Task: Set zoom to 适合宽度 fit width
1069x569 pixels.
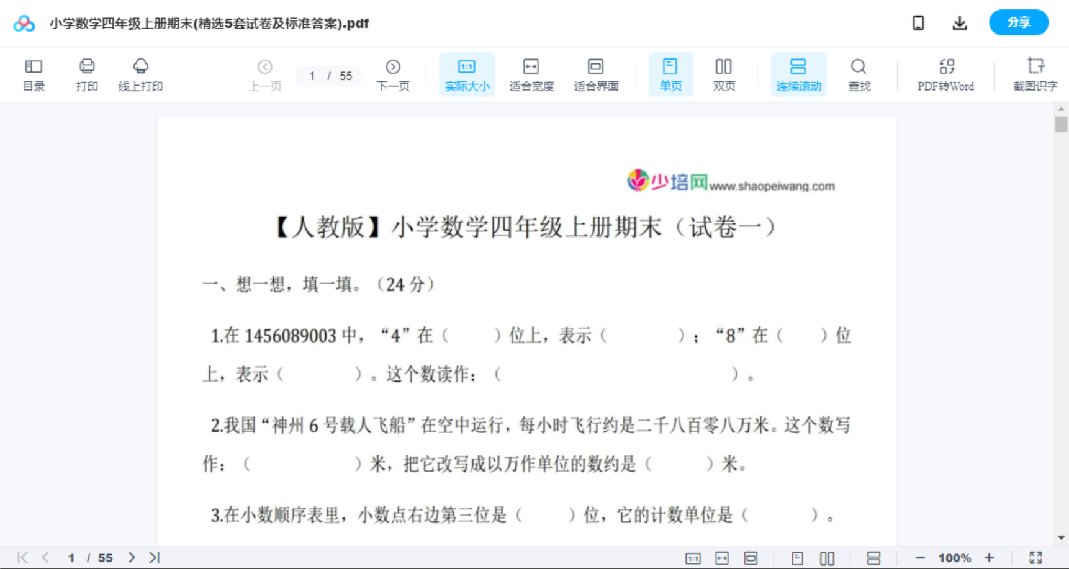Action: 531,74
